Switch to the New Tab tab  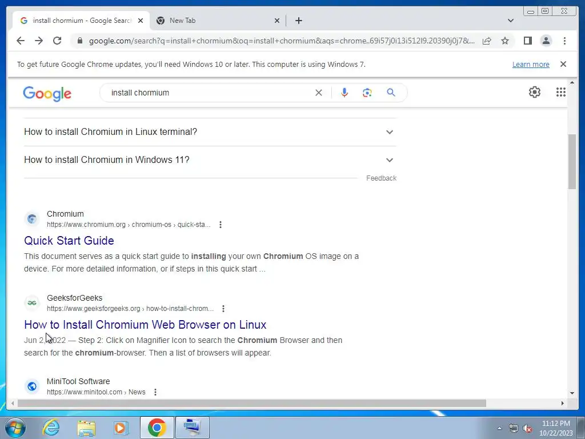point(218,21)
